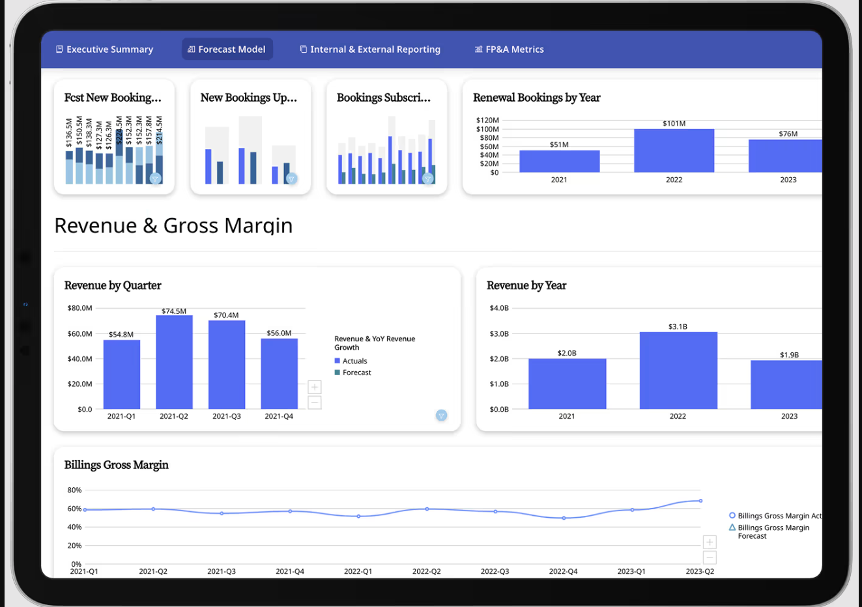Open the FP&A Metrics tab
Screen dimensions: 862x607
(510, 49)
